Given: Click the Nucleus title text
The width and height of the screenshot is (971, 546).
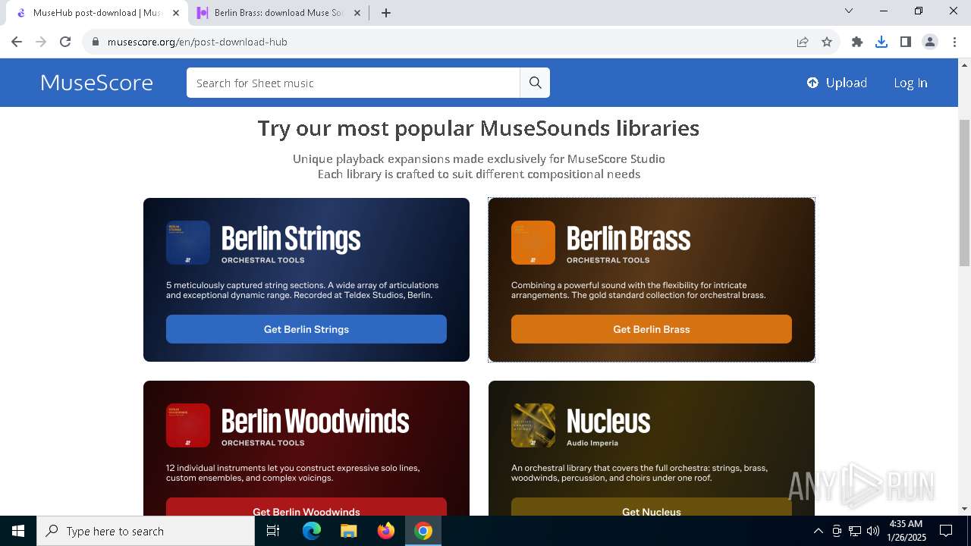Looking at the screenshot, I should tap(608, 422).
